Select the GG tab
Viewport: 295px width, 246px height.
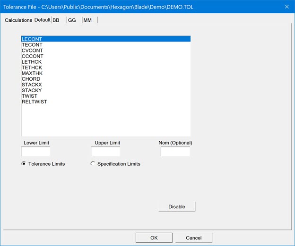point(72,20)
